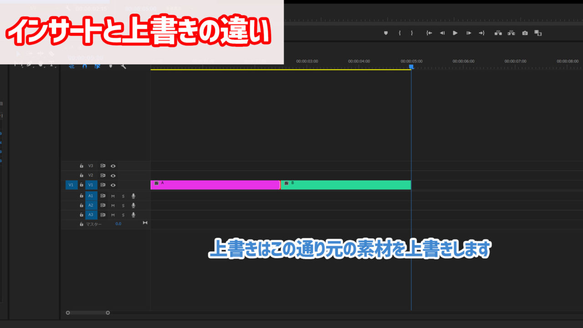
Task: Toggle the V1 track lock
Action: pos(82,185)
